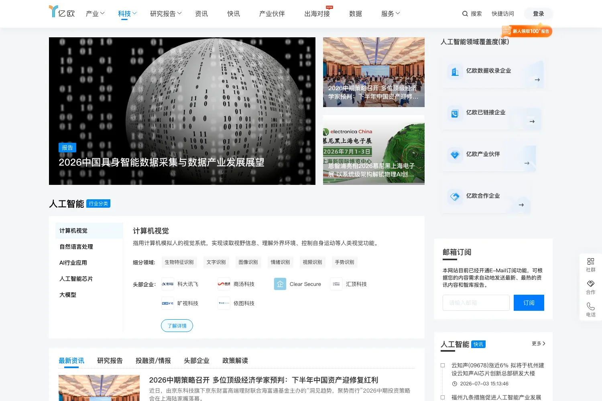Screen dimensions: 602x401
Task: Click the 合作 handshake icon
Action: pos(590,284)
